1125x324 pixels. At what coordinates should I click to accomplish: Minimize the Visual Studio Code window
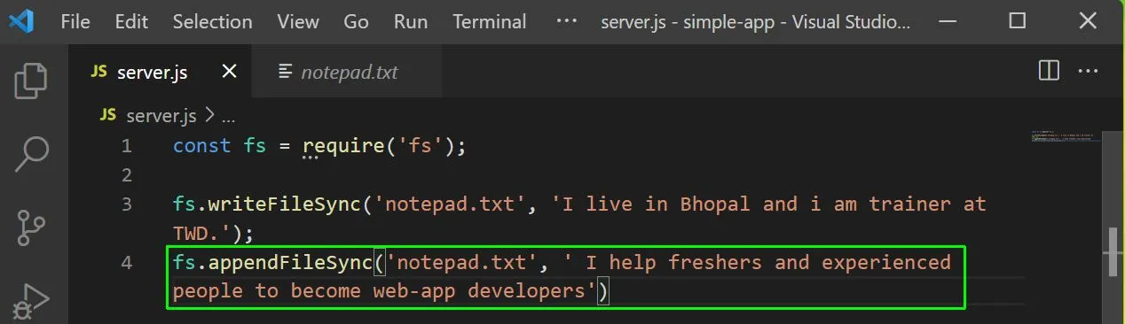[x=948, y=20]
